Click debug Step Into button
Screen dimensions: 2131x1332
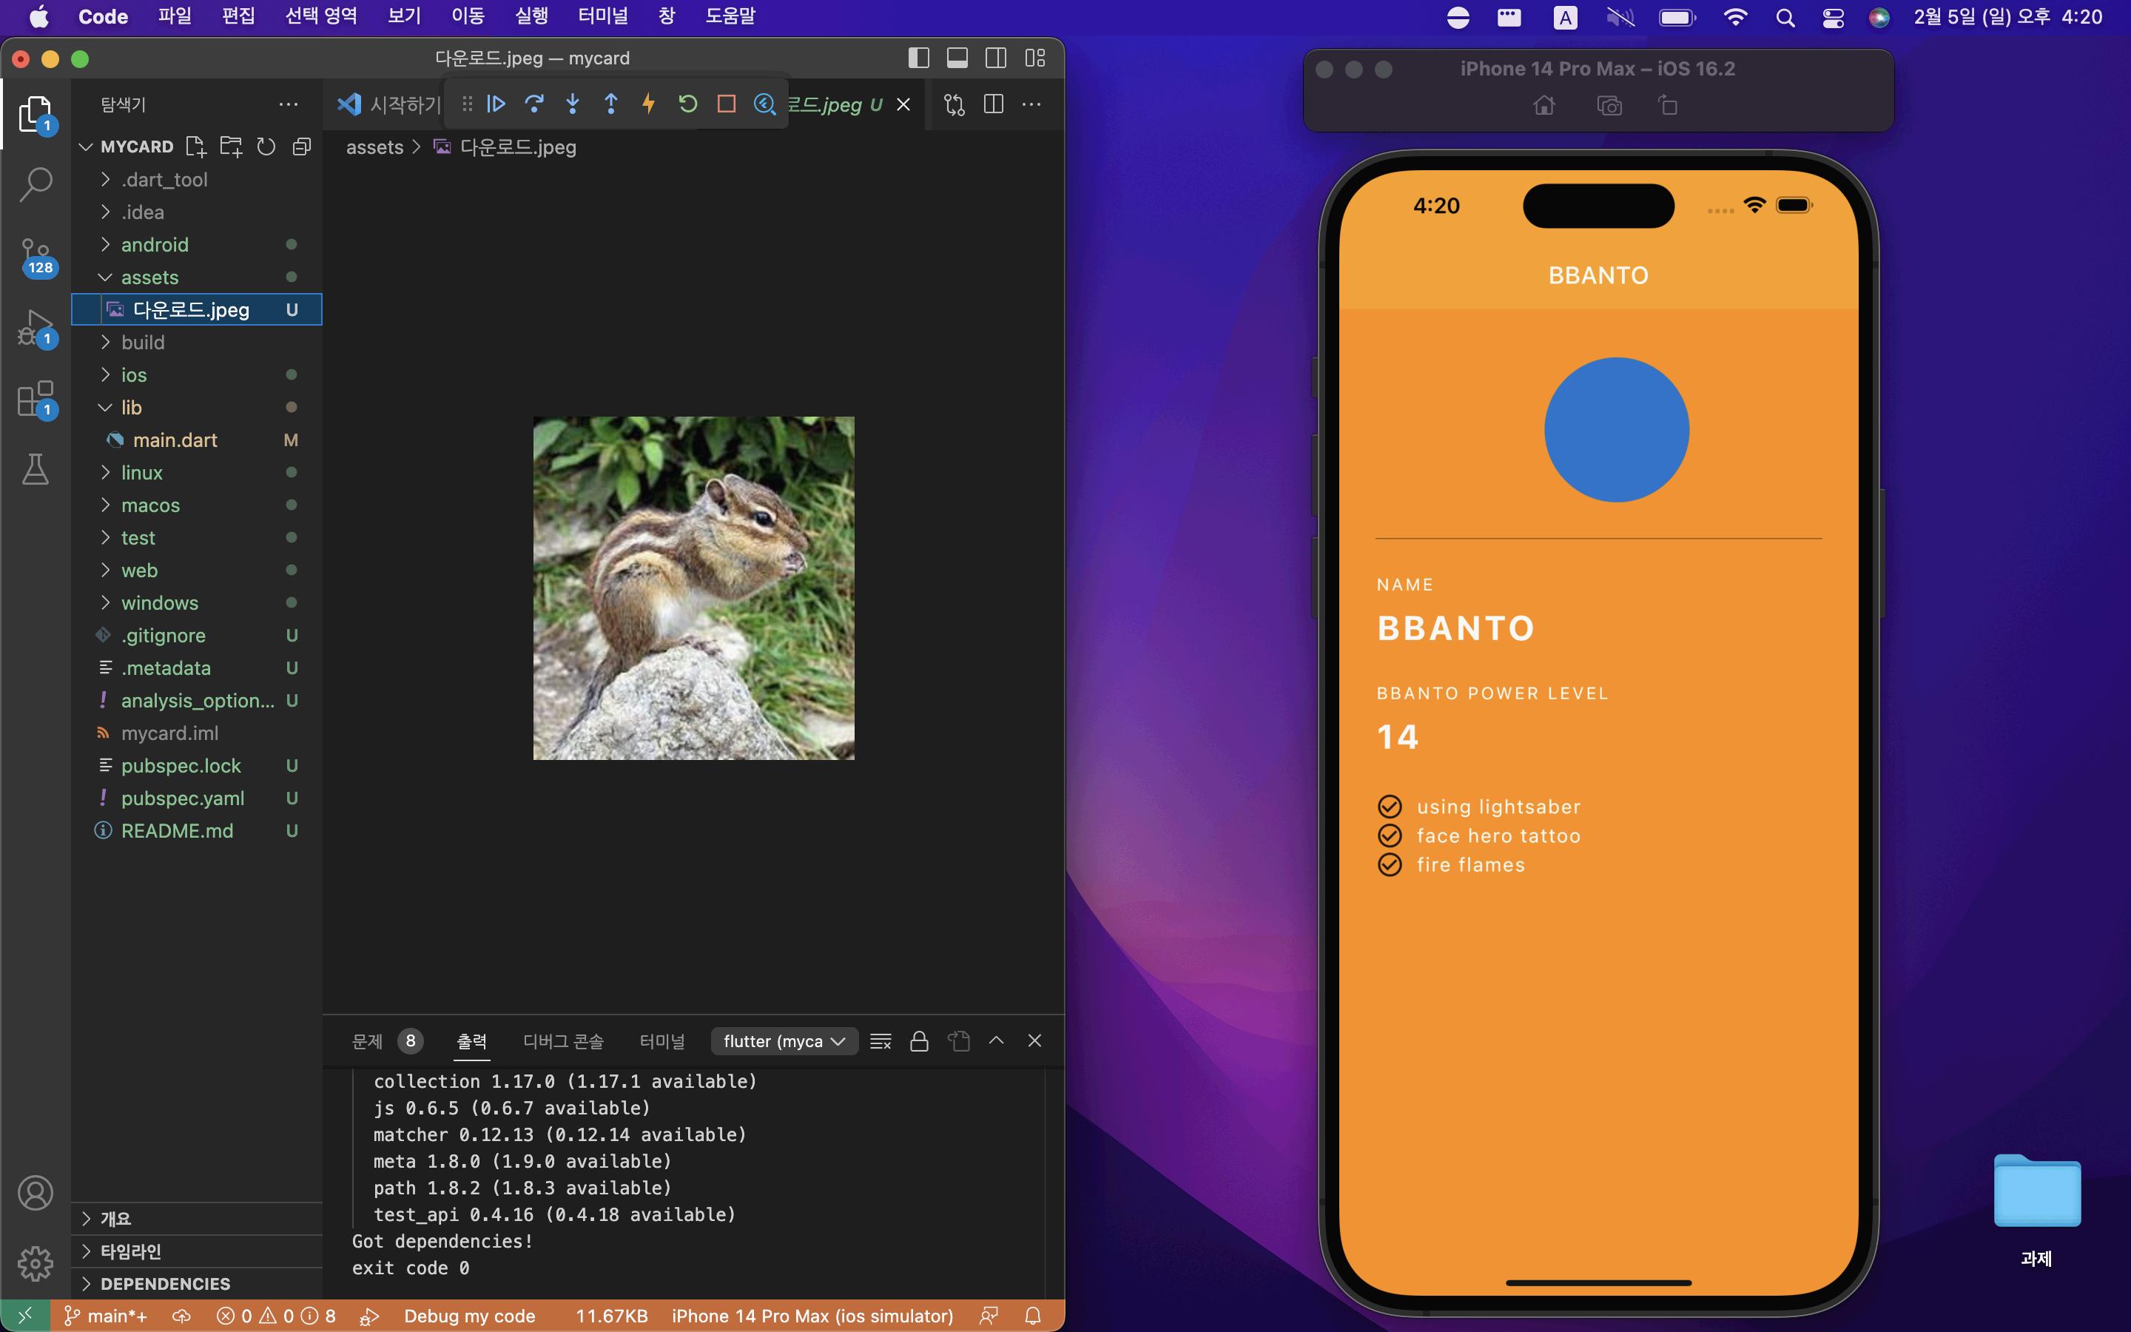pos(573,104)
